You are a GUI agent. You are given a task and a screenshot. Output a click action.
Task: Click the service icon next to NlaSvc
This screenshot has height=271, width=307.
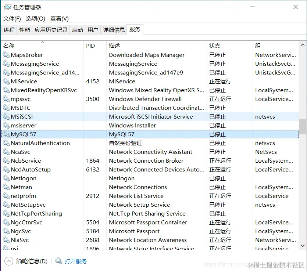click(x=6, y=240)
